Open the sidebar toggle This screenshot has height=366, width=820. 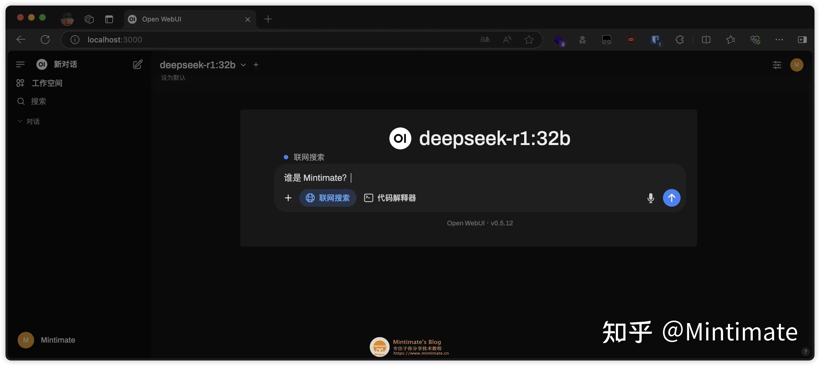20,64
